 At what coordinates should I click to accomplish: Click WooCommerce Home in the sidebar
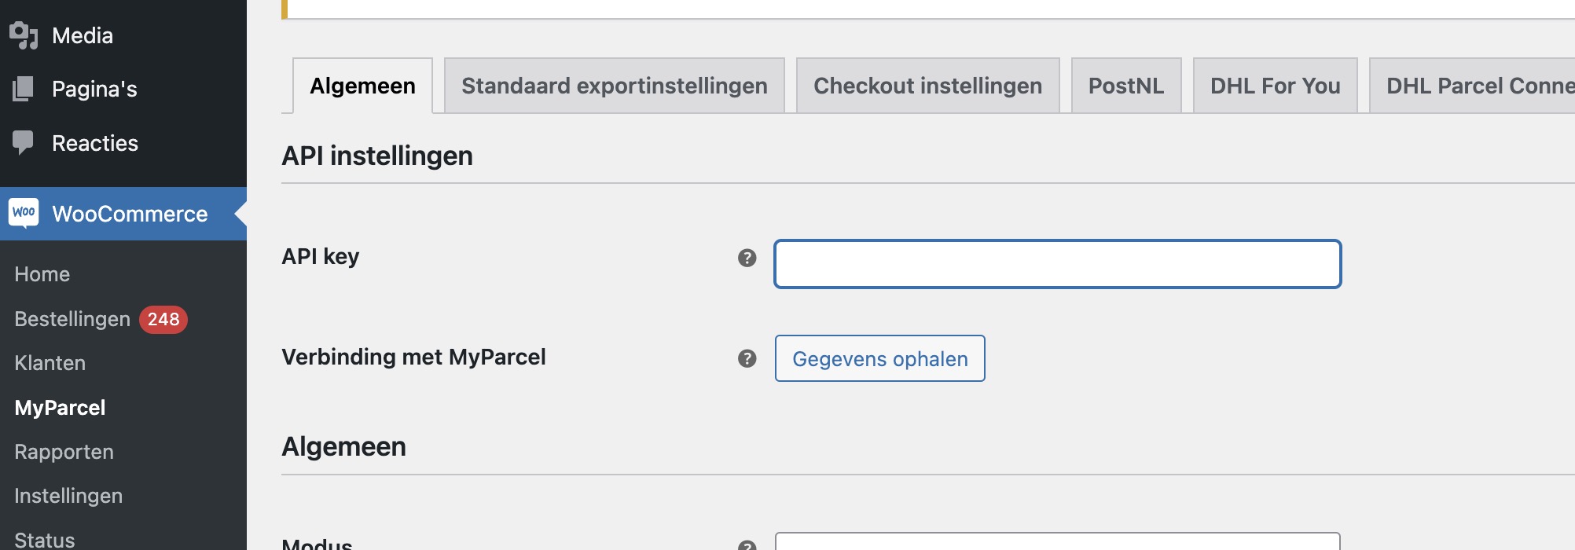[42, 273]
